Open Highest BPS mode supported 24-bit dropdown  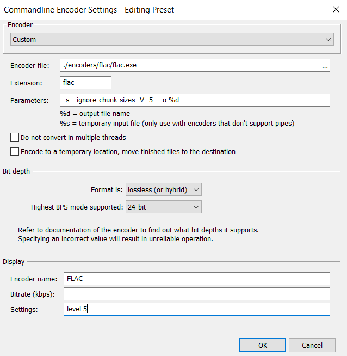[164, 207]
